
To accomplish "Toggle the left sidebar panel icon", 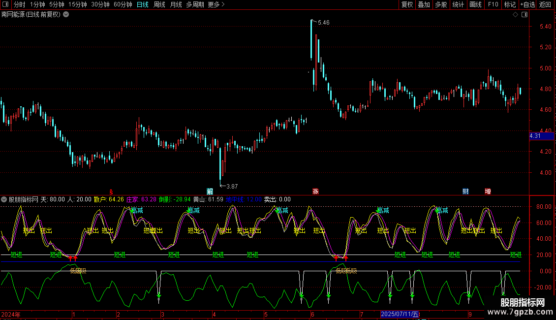I will [6, 4].
